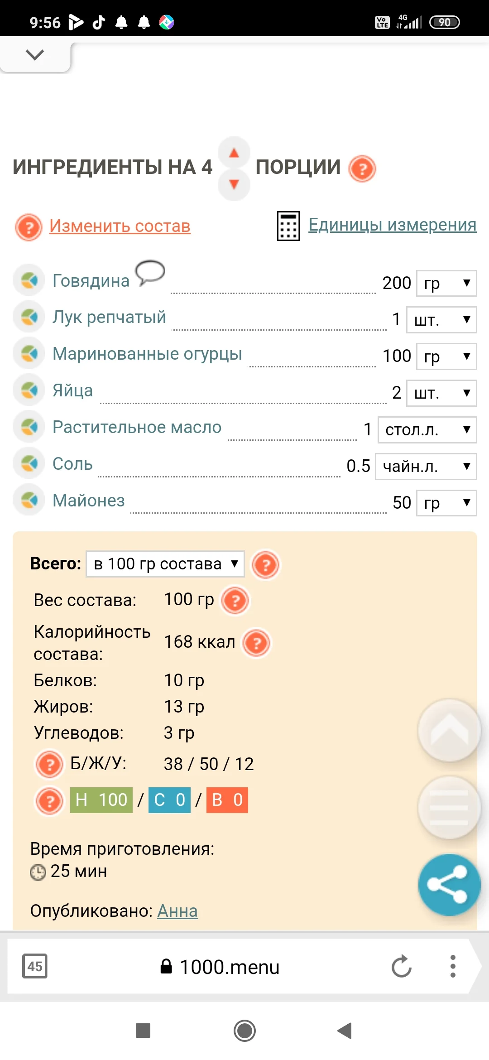Increase portions with the up arrow

[234, 154]
